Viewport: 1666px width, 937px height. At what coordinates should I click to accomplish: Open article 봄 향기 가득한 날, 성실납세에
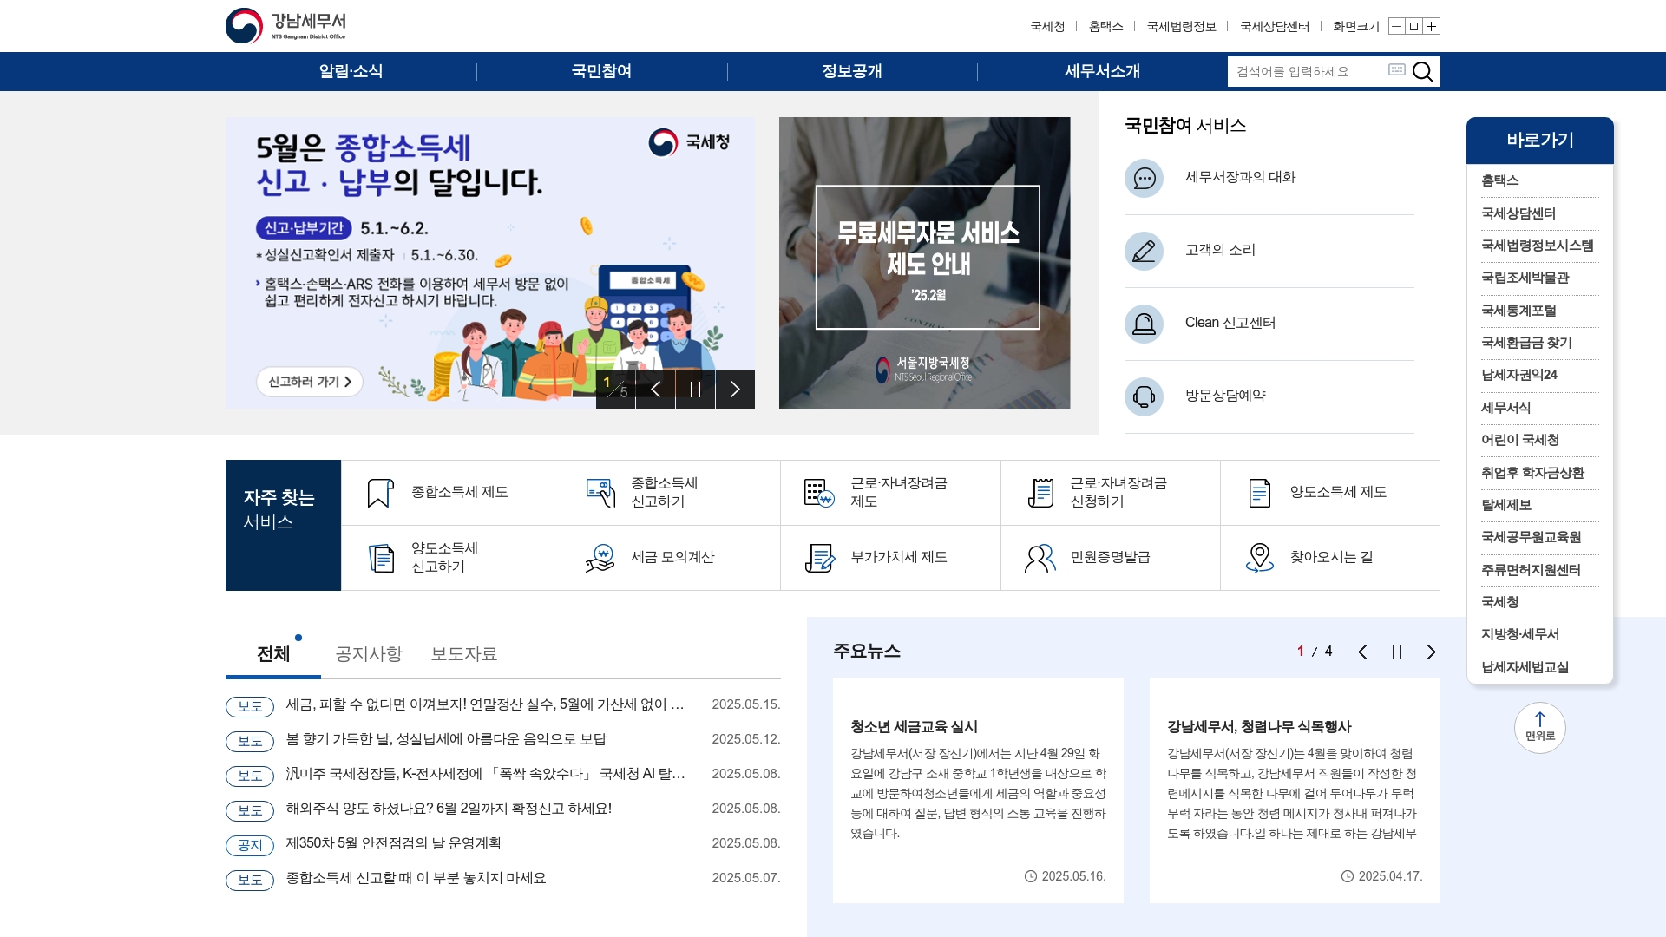click(x=446, y=739)
